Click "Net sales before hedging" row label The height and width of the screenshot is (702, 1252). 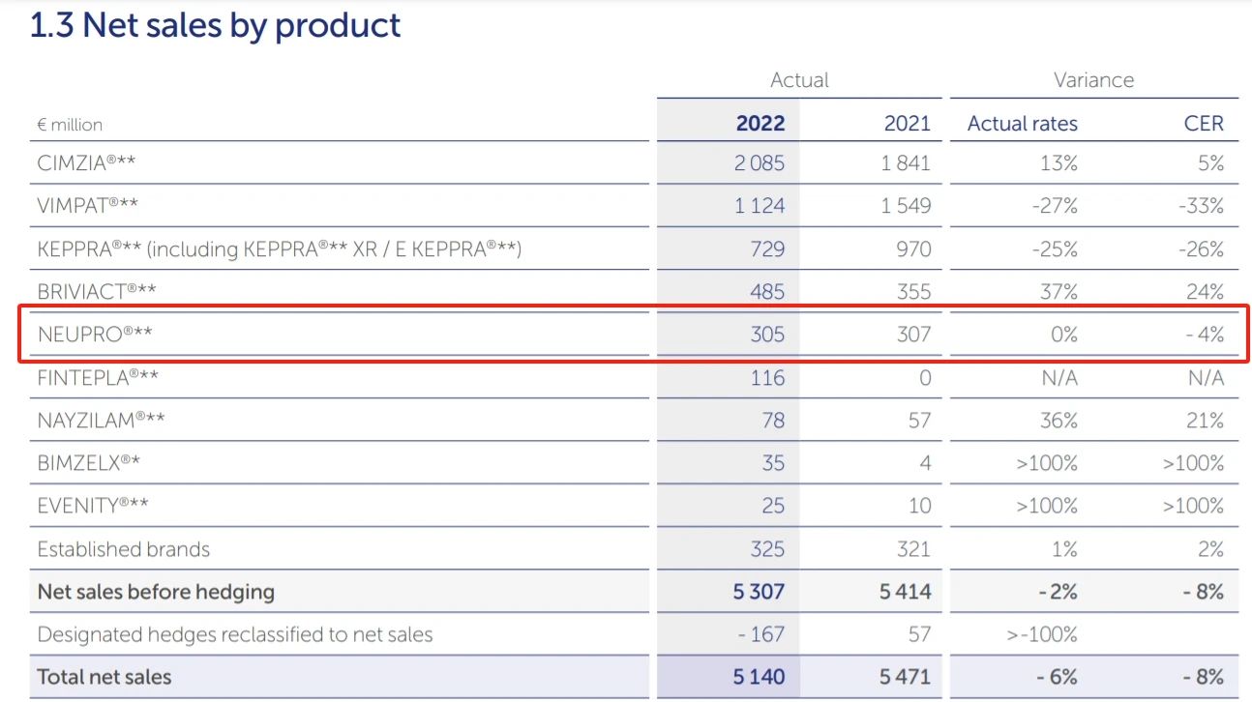156,592
